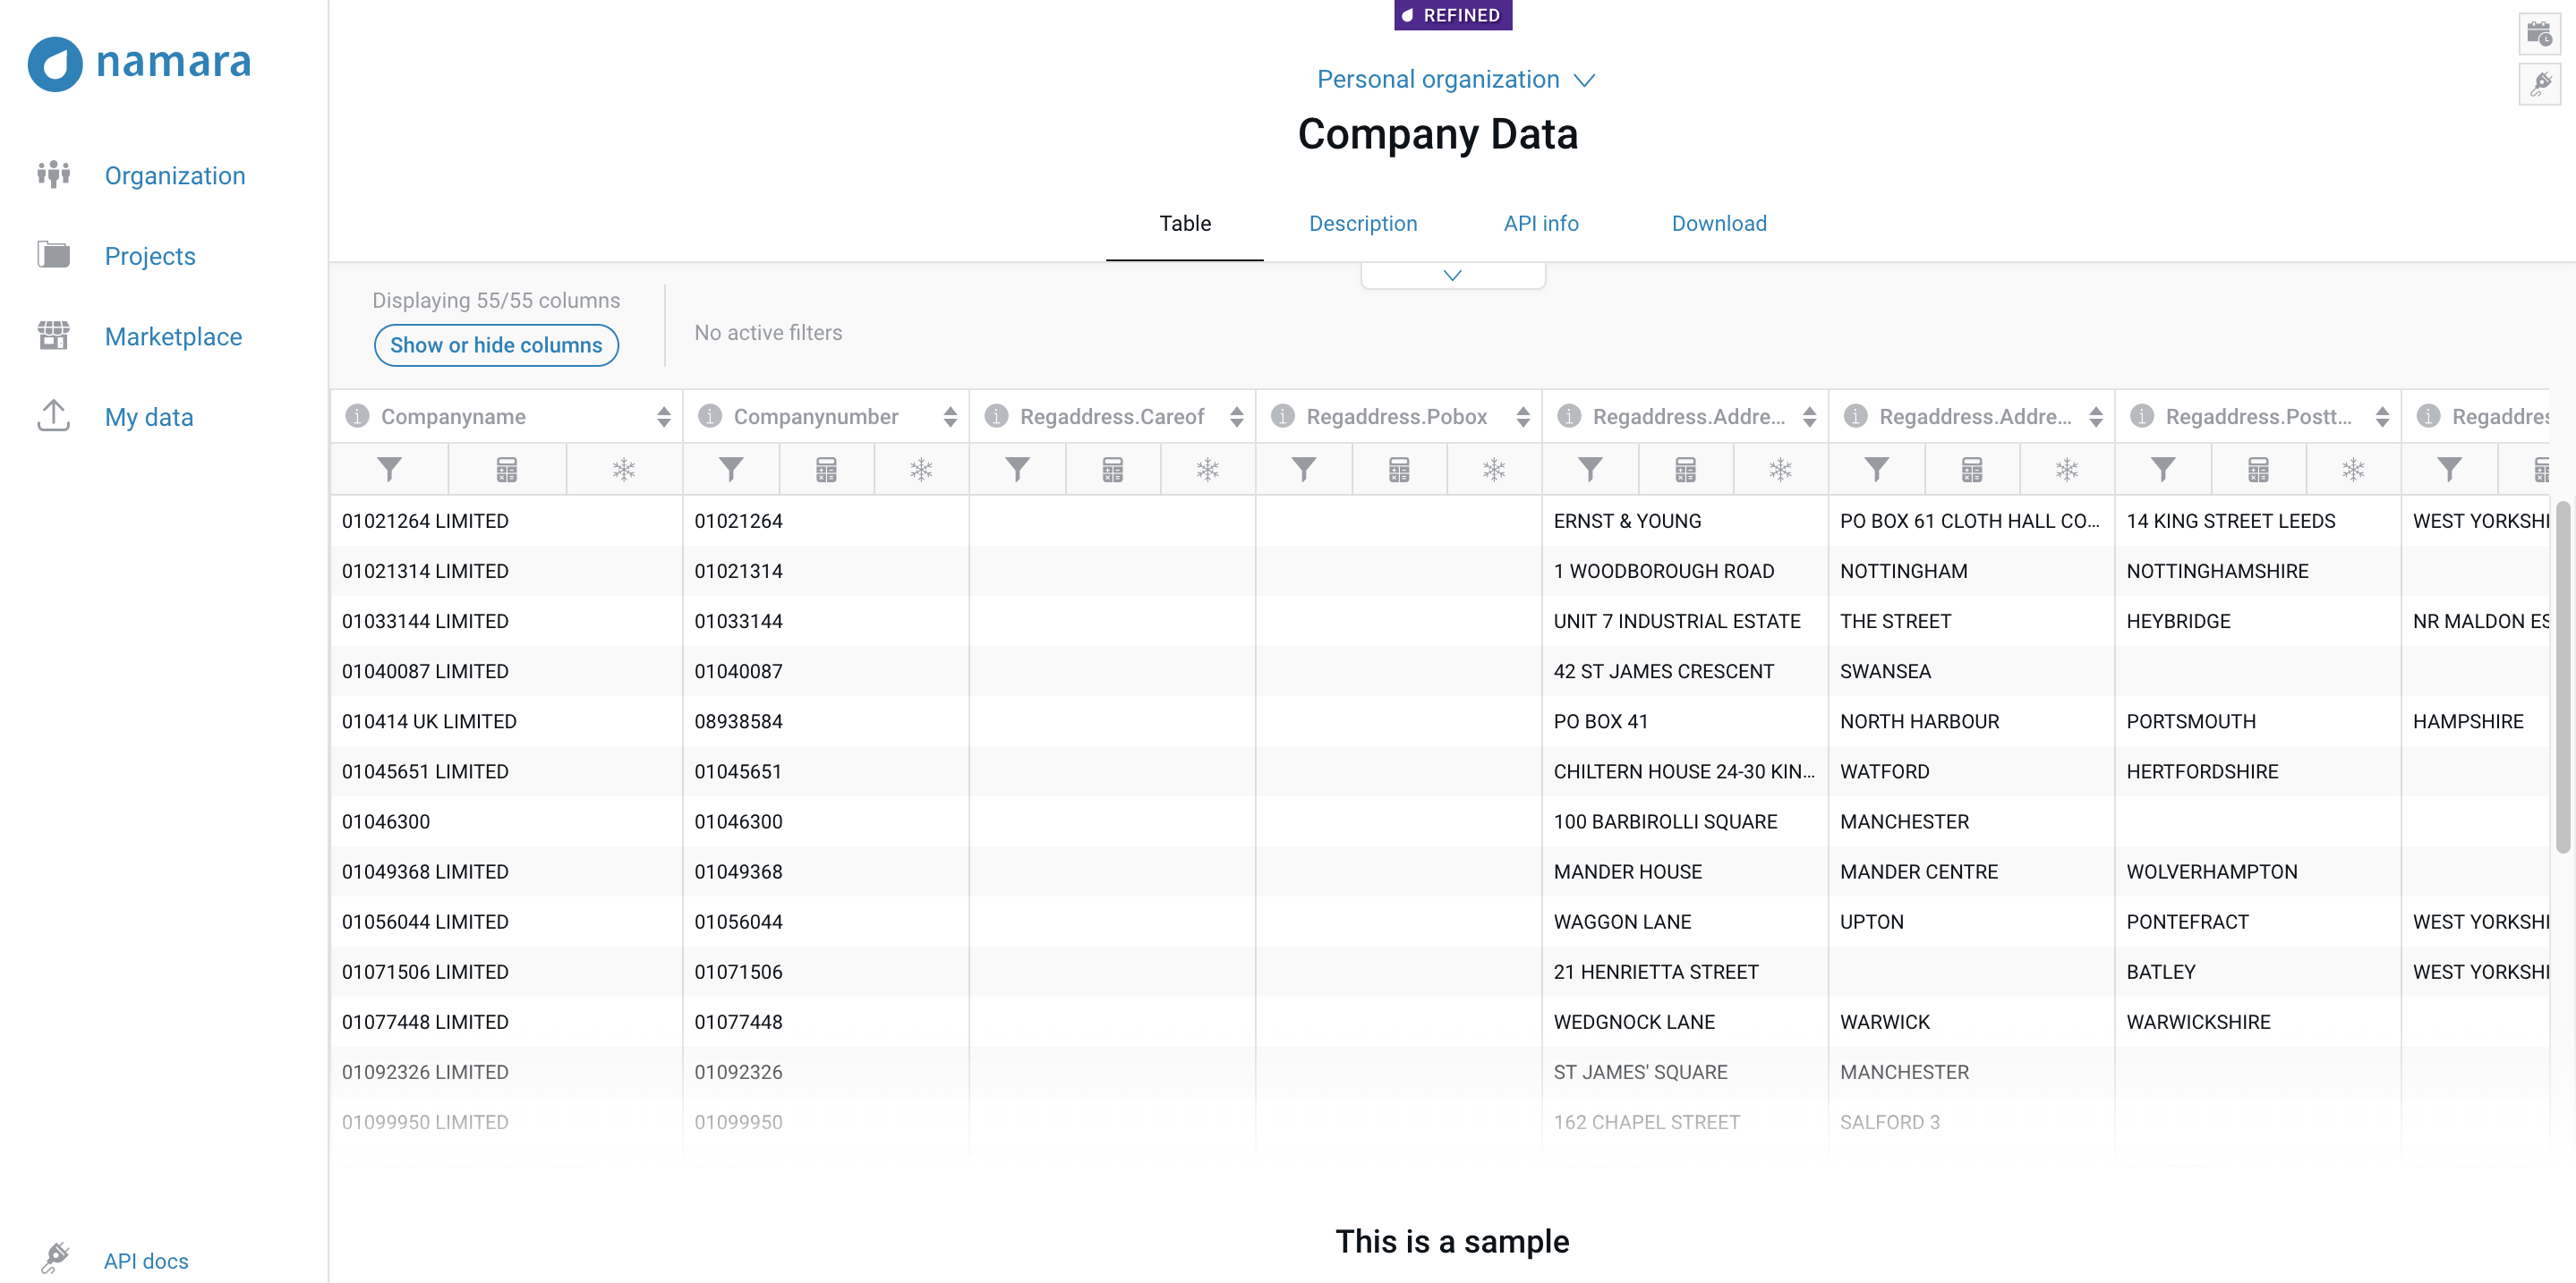Open calculator for Companyname column

(x=507, y=470)
